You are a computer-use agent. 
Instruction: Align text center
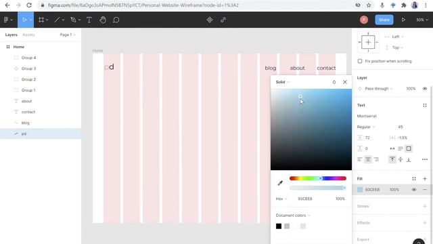click(x=368, y=159)
